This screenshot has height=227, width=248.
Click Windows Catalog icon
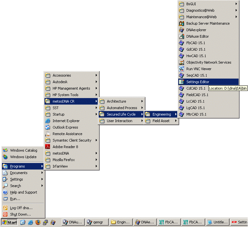tap(5, 150)
